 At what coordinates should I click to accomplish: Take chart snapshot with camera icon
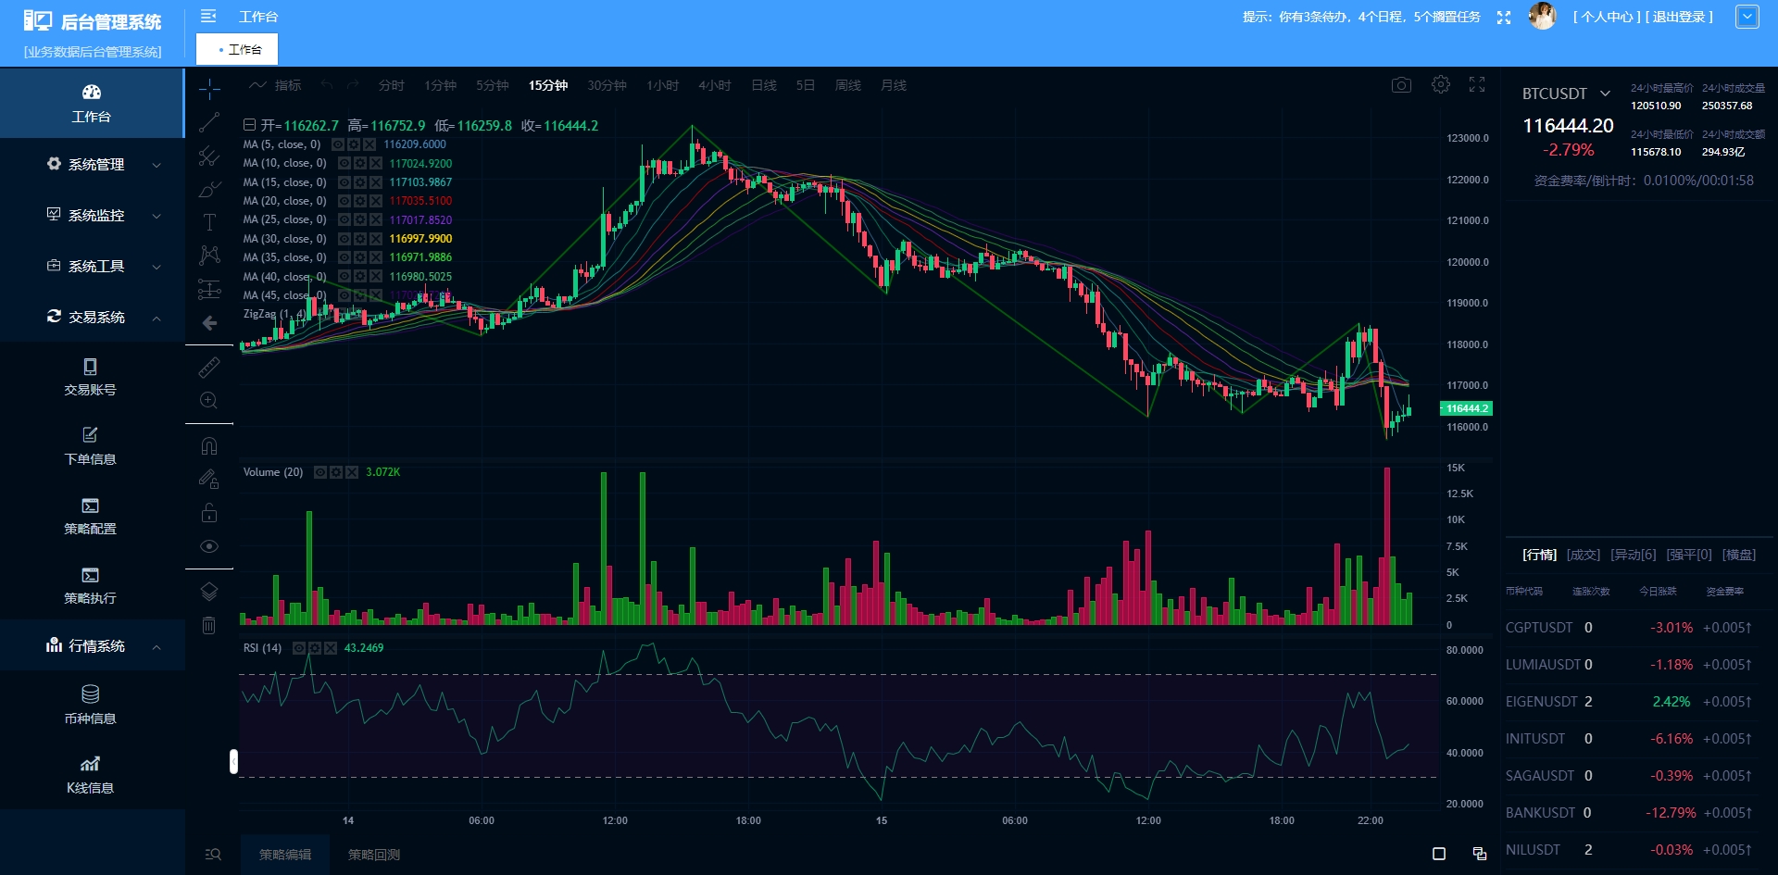click(x=1401, y=85)
